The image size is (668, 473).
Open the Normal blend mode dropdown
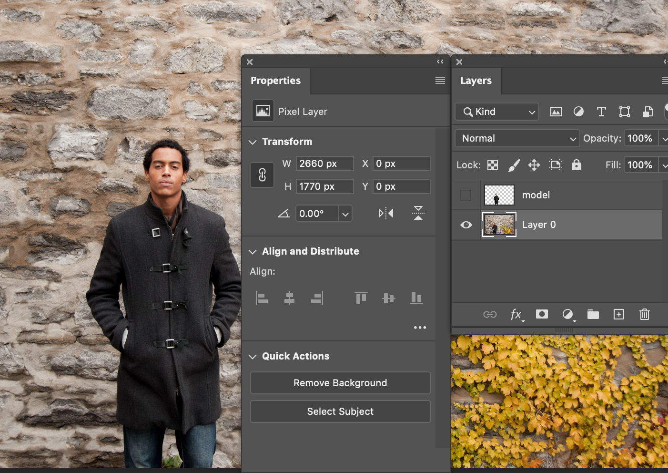[517, 138]
